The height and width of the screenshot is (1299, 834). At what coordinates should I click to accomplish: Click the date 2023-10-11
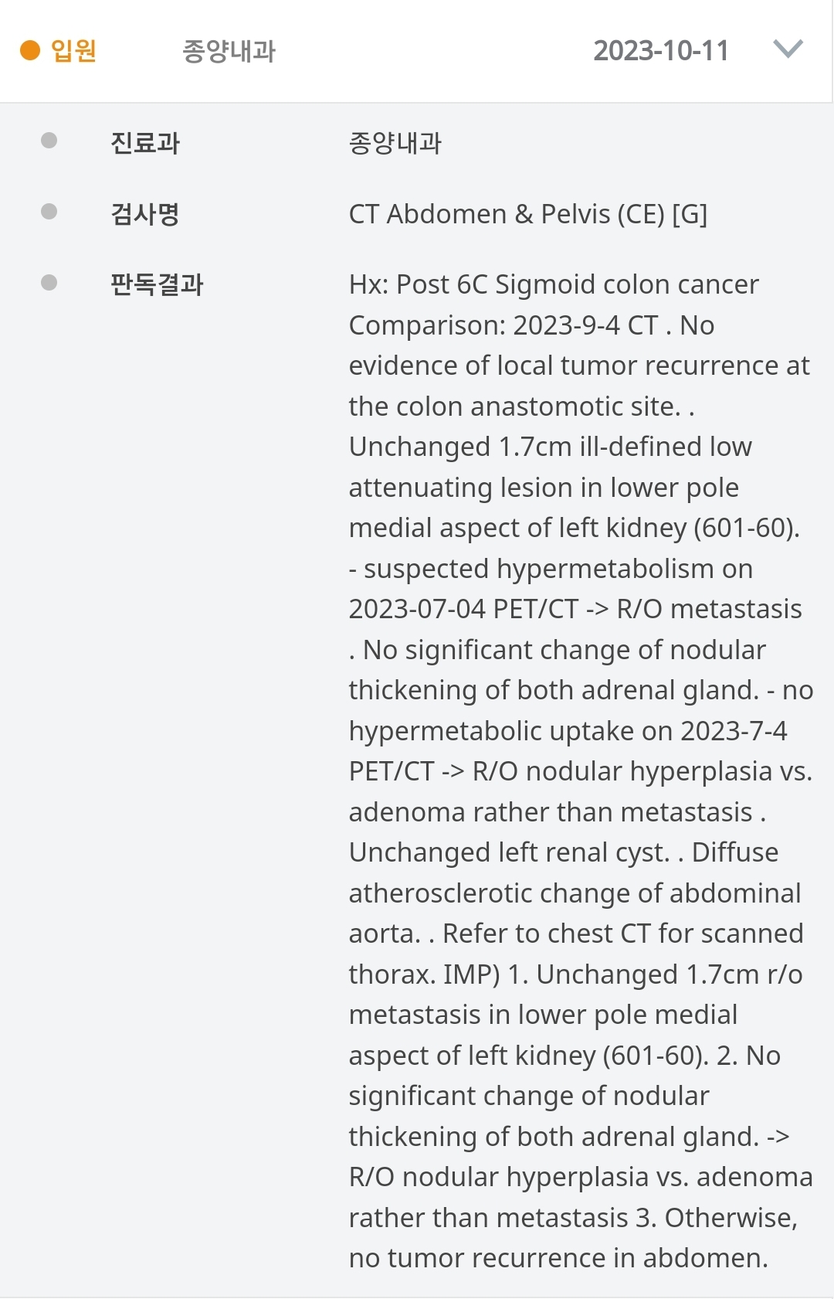(661, 51)
